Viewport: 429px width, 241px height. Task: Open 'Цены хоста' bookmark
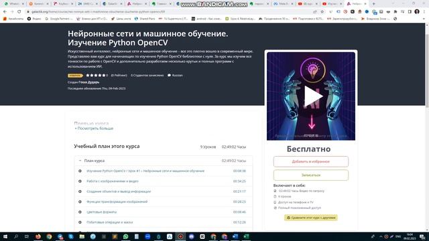coord(121,19)
